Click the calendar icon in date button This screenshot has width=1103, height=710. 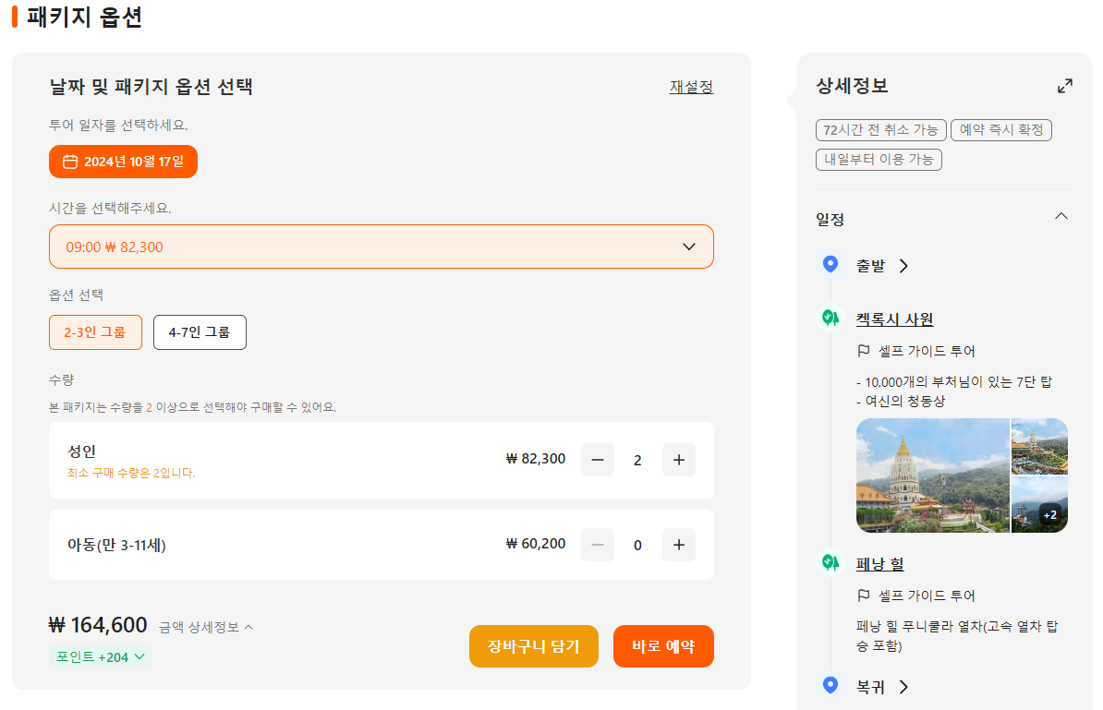click(x=70, y=162)
